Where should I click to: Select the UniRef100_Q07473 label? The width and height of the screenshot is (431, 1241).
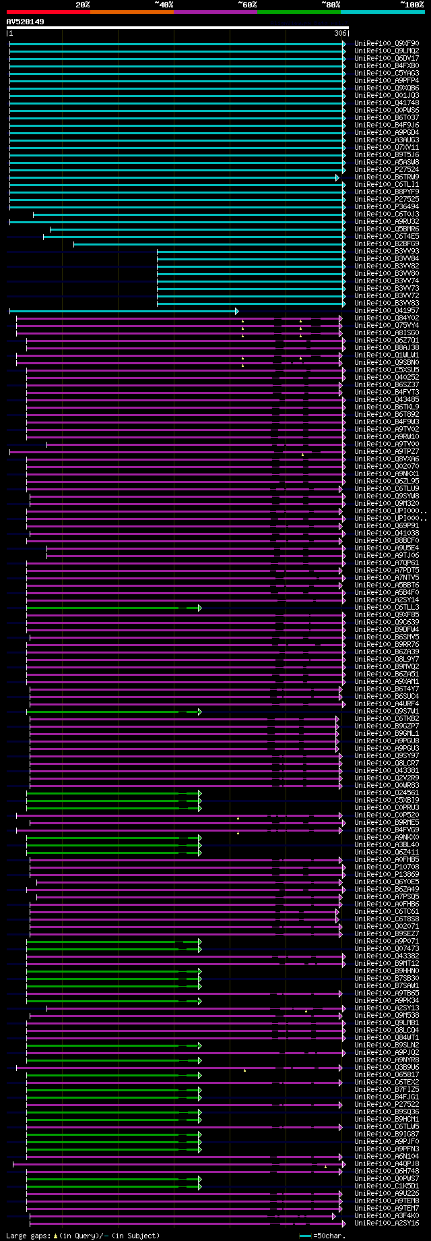(x=387, y=948)
